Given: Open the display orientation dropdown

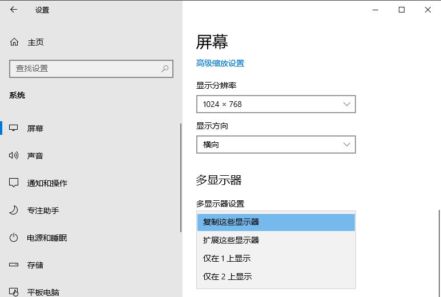Looking at the screenshot, I should 276,145.
